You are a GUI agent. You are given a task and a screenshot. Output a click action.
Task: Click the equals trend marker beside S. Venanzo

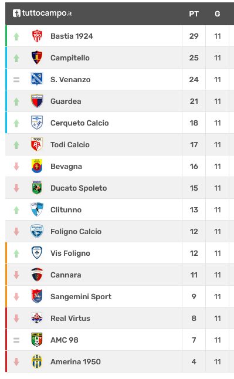click(x=16, y=80)
